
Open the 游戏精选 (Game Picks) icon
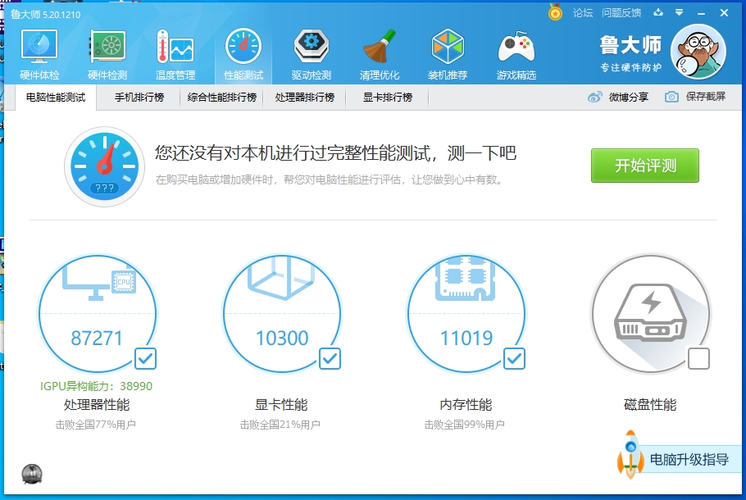tap(516, 52)
